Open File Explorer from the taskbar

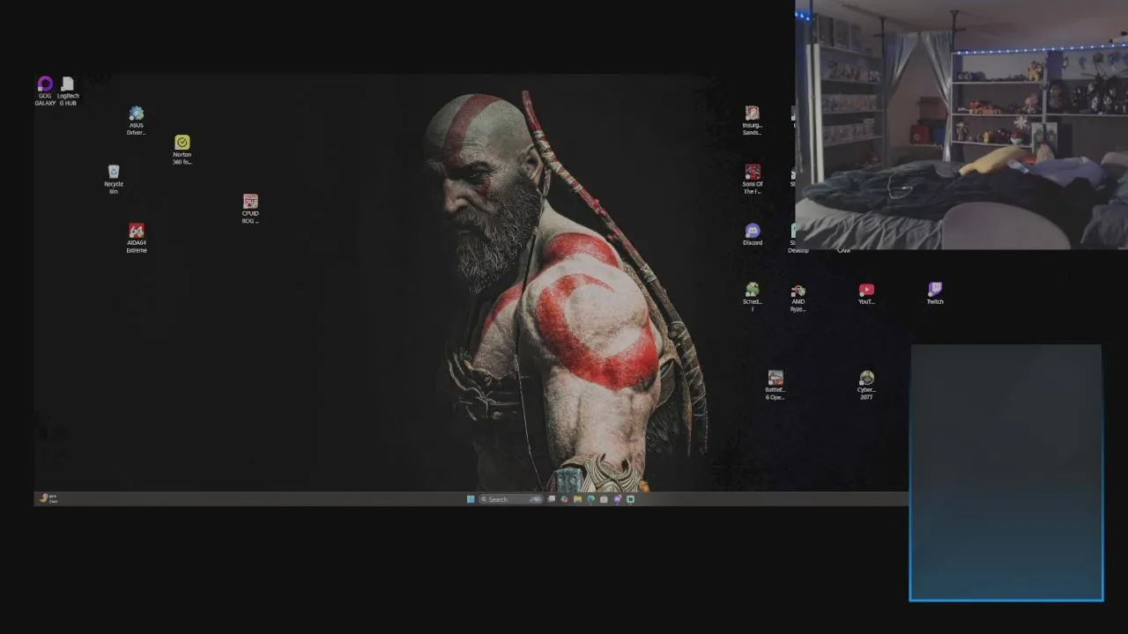coord(577,499)
